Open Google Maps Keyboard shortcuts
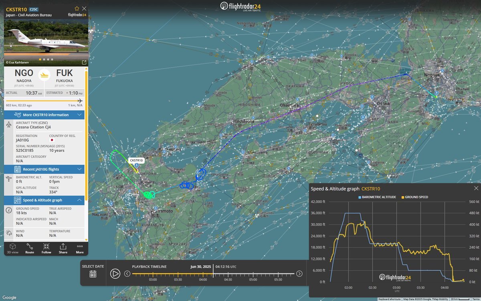Viewport: 481px width, 301px height. point(390,299)
